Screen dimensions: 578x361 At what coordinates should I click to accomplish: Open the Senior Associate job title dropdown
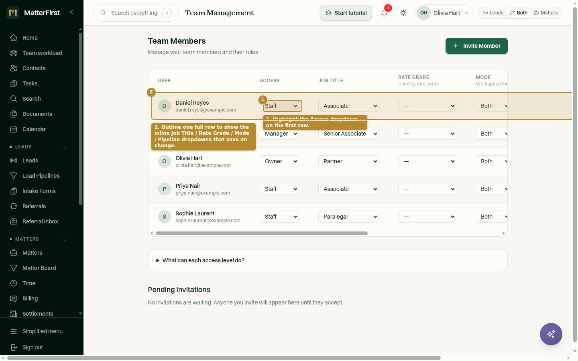(x=349, y=134)
